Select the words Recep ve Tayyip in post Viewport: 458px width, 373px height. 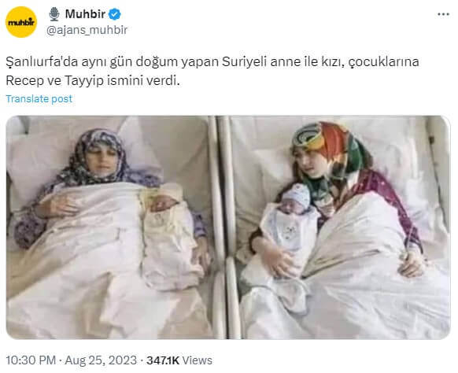[x=54, y=80]
